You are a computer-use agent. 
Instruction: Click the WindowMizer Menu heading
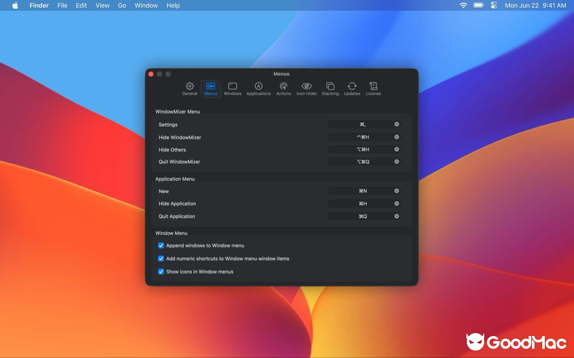tap(178, 111)
